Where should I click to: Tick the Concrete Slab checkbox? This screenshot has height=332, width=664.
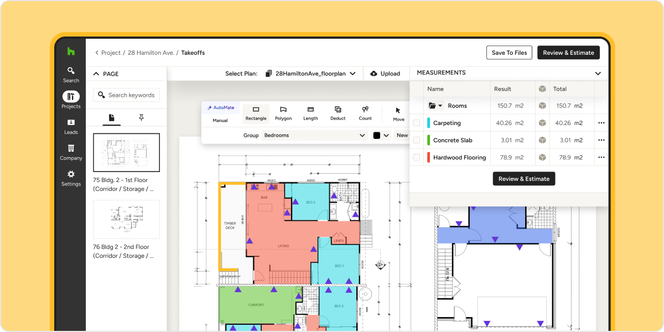tap(417, 141)
